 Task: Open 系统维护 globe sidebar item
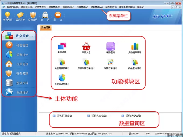pyautogui.click(x=19, y=92)
